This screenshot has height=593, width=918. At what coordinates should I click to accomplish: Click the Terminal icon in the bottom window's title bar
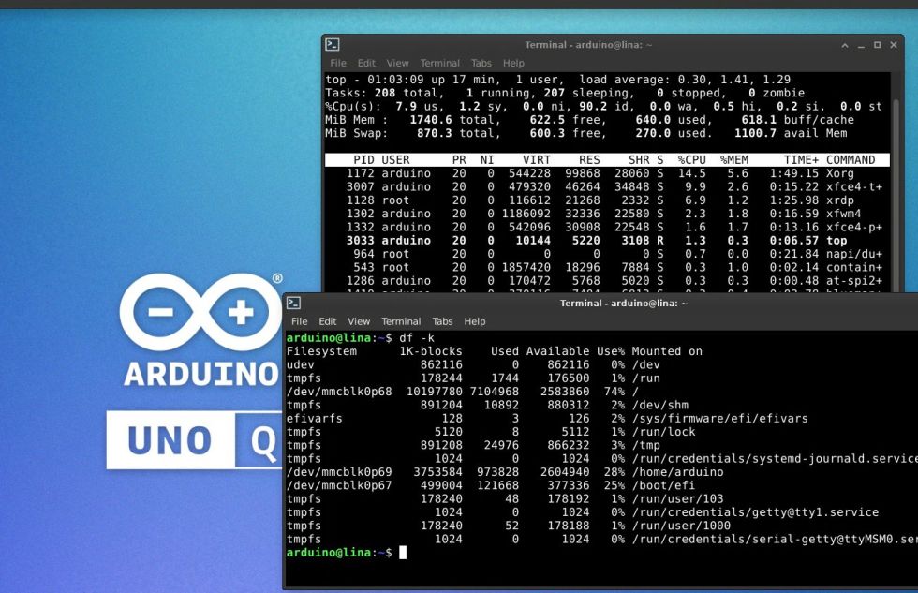tap(294, 302)
